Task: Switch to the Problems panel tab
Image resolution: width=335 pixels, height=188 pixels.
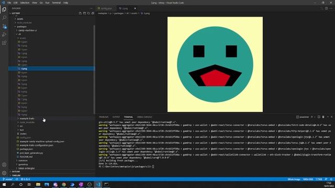Action: coord(104,117)
